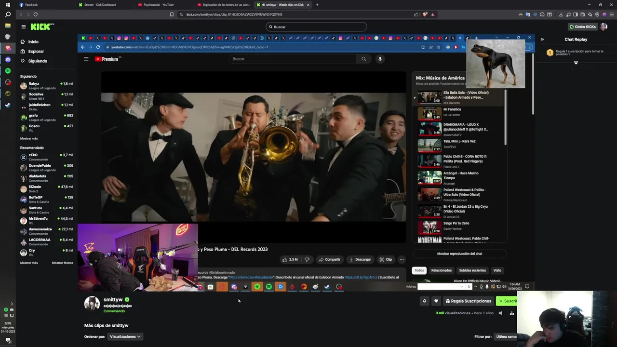Toggle follow heart for smittyw
Screen dimensions: 617x347
coord(436,301)
